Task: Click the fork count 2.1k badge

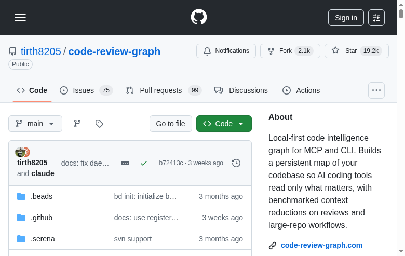Action: point(304,51)
